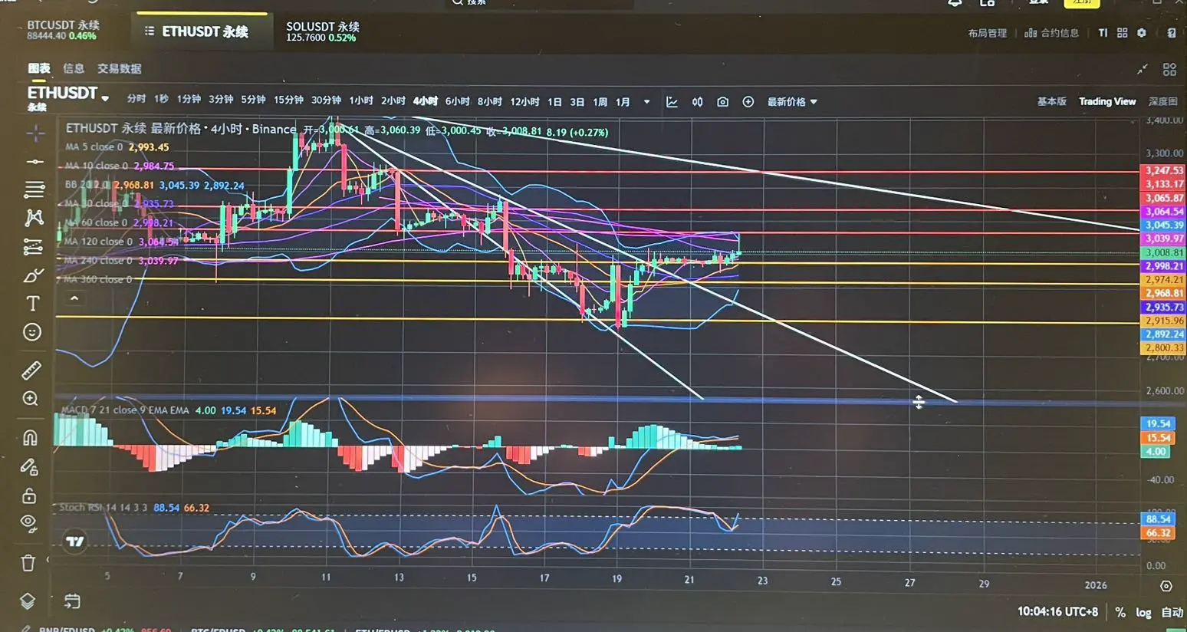This screenshot has height=632, width=1187.
Task: Open the object tree layers icon
Action: (28, 601)
